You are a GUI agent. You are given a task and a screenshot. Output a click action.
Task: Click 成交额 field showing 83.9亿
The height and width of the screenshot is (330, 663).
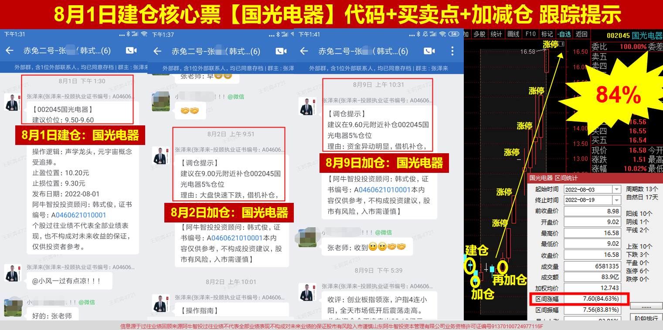click(592, 277)
